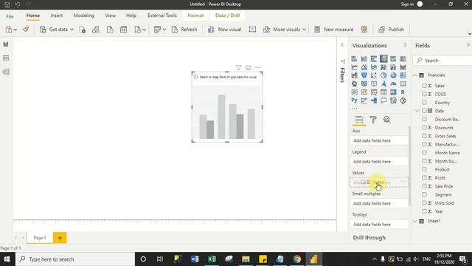Check the Discounts field
This screenshot has width=472, height=266.
pos(424,128)
